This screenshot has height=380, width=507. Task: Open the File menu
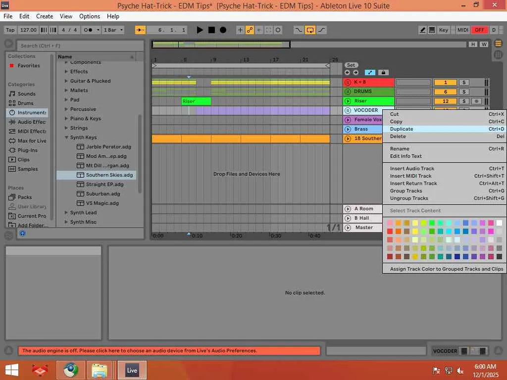click(8, 16)
